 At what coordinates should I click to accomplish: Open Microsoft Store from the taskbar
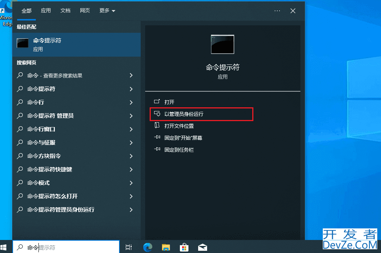pos(184,247)
